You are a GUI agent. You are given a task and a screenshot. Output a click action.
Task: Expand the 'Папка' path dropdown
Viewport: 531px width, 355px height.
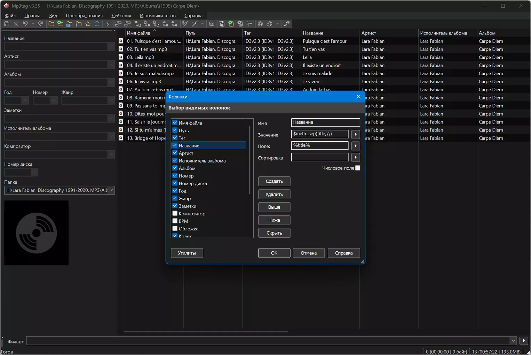pos(111,190)
